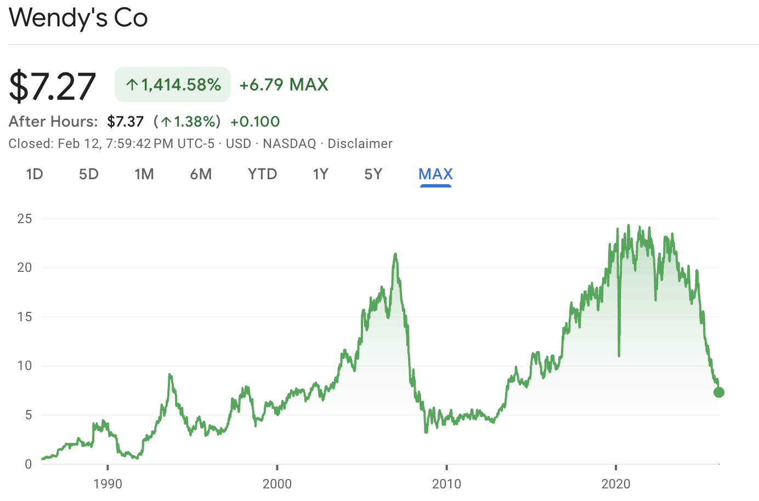Image resolution: width=759 pixels, height=501 pixels.
Task: Click the after-hours price $7.37
Action: tap(126, 121)
